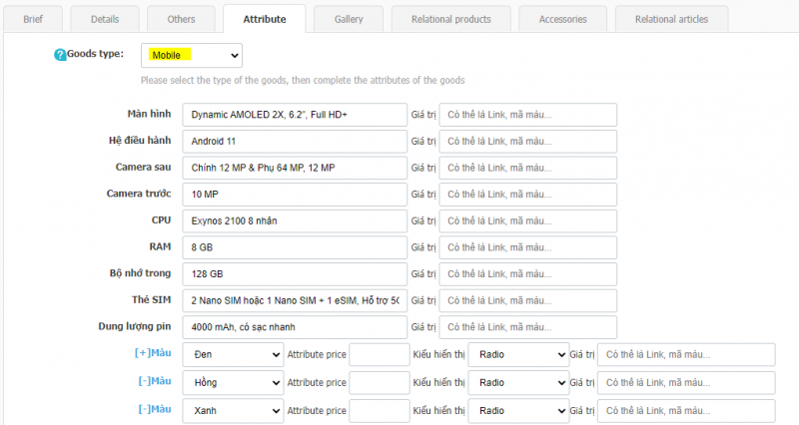
Task: Select the Accessories tab
Action: (x=562, y=19)
